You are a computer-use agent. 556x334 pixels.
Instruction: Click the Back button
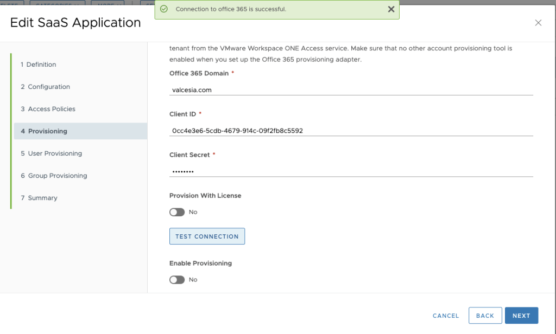click(x=485, y=316)
